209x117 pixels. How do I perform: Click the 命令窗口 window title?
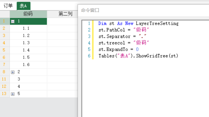pos(90,10)
